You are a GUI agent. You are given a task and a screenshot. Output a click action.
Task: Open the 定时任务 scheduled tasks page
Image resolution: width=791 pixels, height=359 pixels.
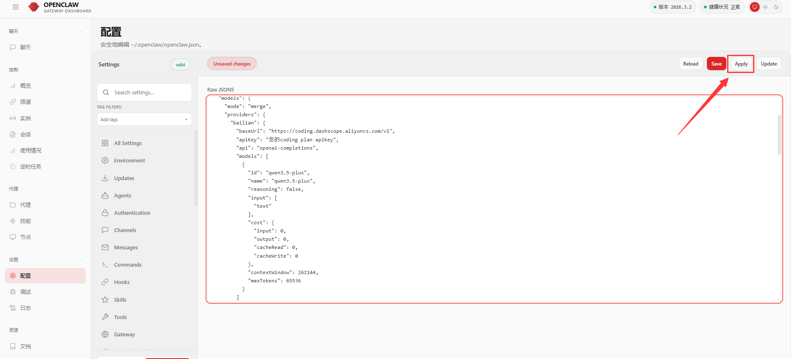(x=30, y=167)
